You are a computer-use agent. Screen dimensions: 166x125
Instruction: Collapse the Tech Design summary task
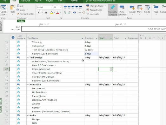(x=28, y=57)
